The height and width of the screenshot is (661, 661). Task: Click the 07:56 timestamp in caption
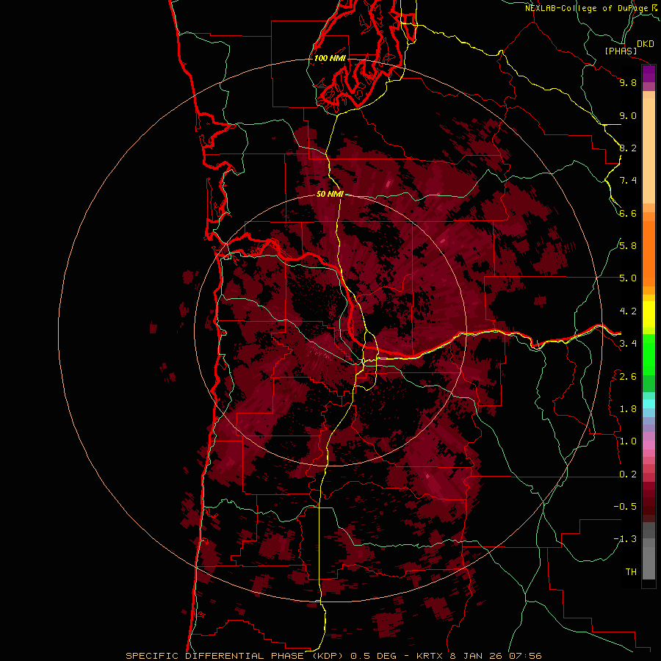pyautogui.click(x=525, y=656)
